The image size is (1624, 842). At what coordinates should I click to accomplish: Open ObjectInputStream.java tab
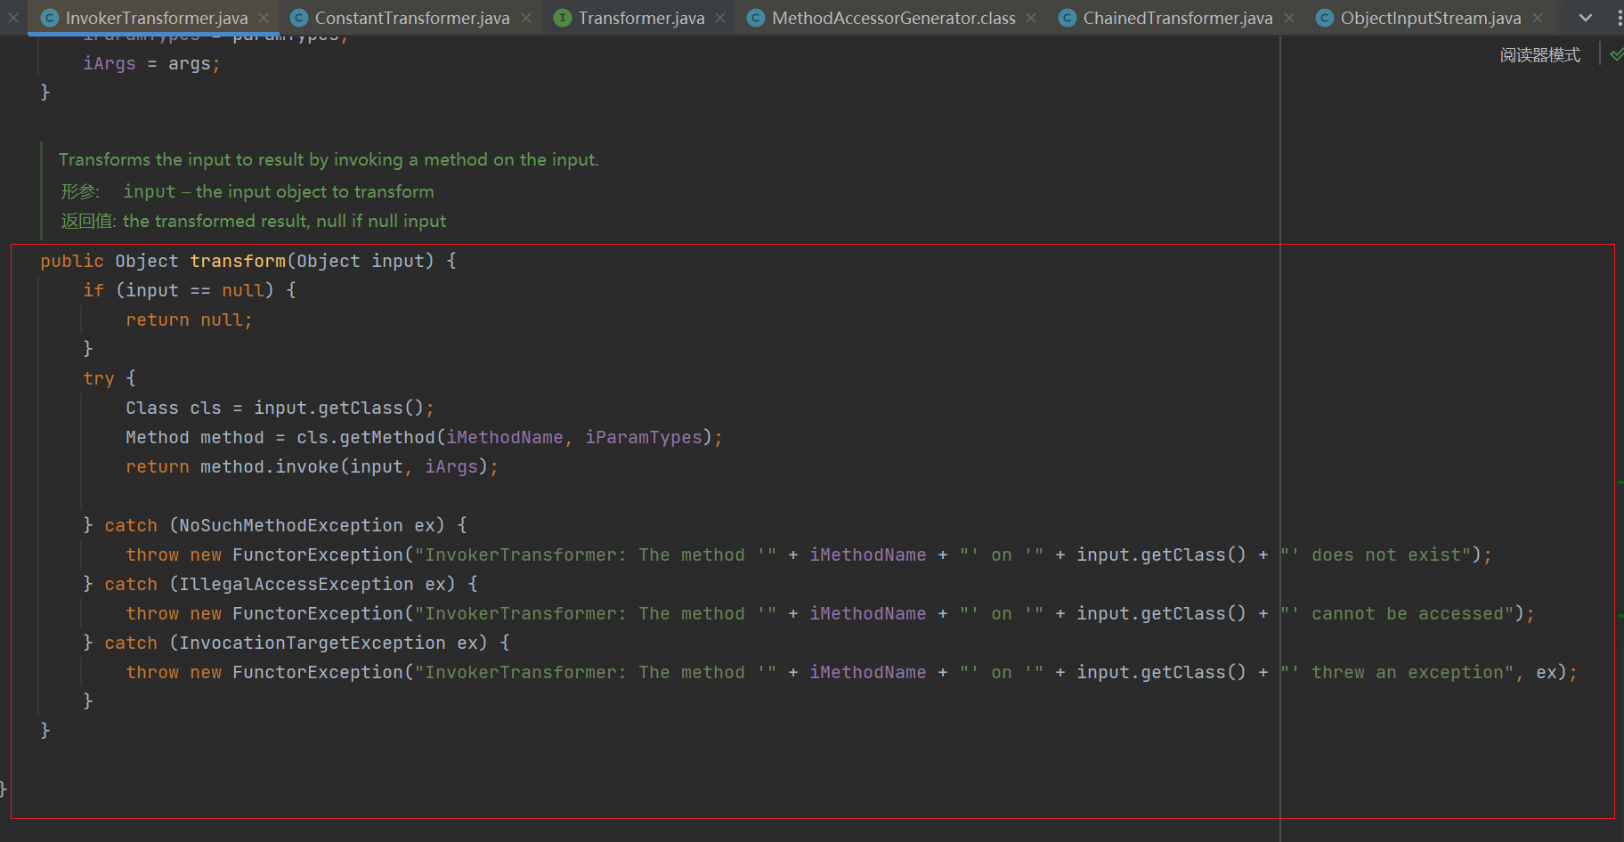coord(1430,18)
